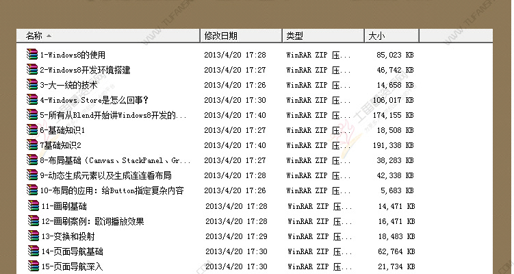Click the size value 18,508 KB

point(395,130)
